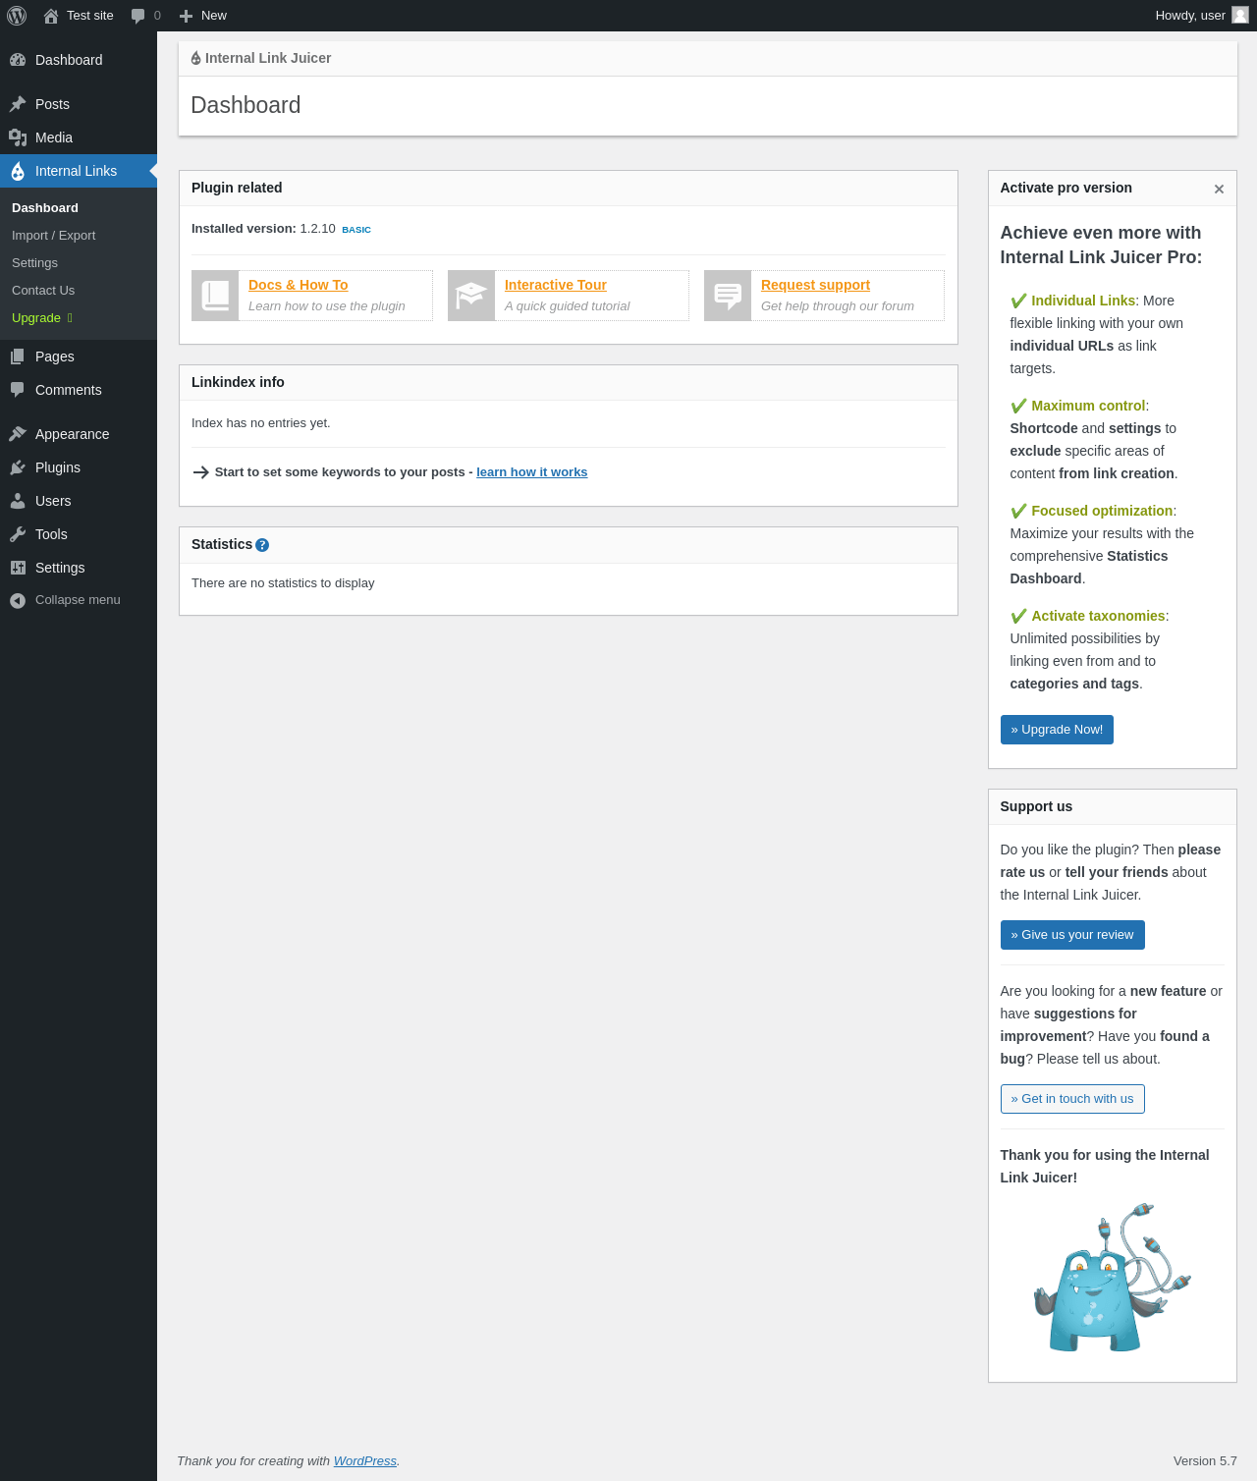The image size is (1257, 1481).
Task: Click the Internal Links droplet icon in sidebar
Action: tap(18, 171)
